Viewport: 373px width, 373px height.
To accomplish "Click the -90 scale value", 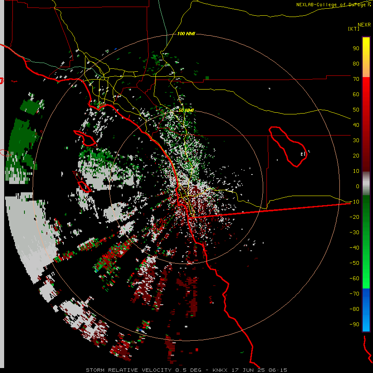I will (x=354, y=324).
